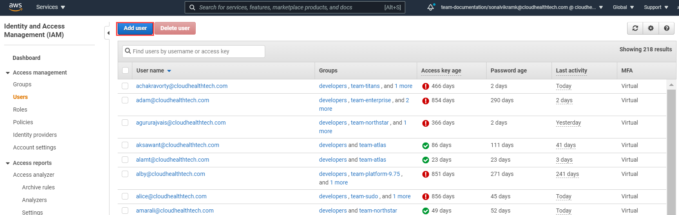Collapse the IAM side navigation panel
This screenshot has width=679, height=215.
(x=108, y=33)
